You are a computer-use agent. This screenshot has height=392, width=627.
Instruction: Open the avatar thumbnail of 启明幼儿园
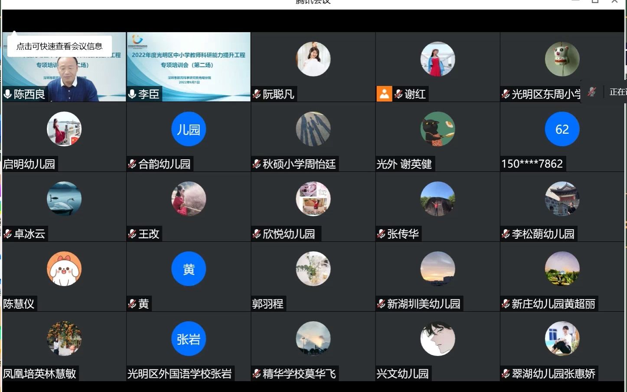point(64,128)
